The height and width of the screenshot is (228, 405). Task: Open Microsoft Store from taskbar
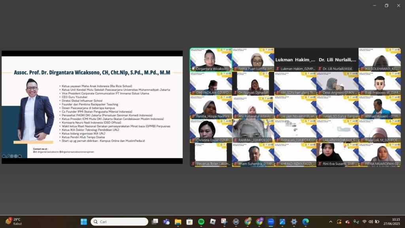click(x=189, y=222)
